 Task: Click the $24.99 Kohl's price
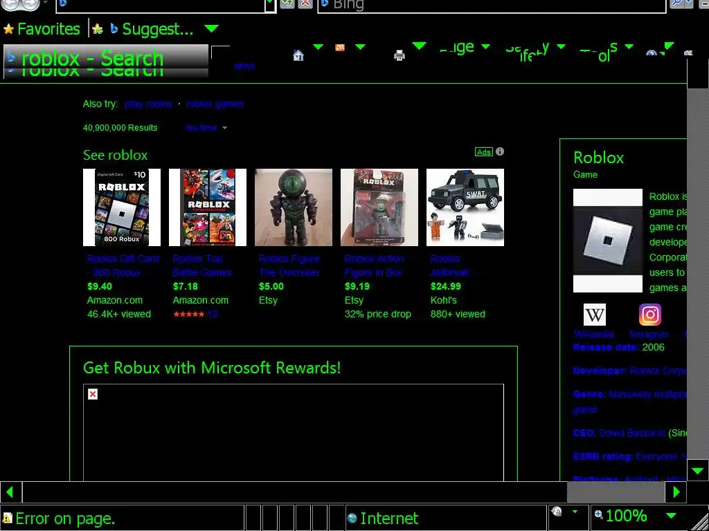[446, 286]
